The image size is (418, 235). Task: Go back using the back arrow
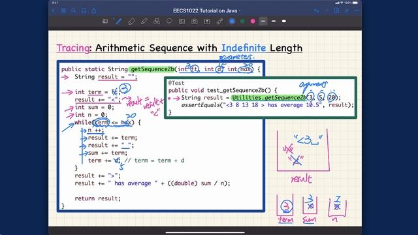(x=54, y=11)
